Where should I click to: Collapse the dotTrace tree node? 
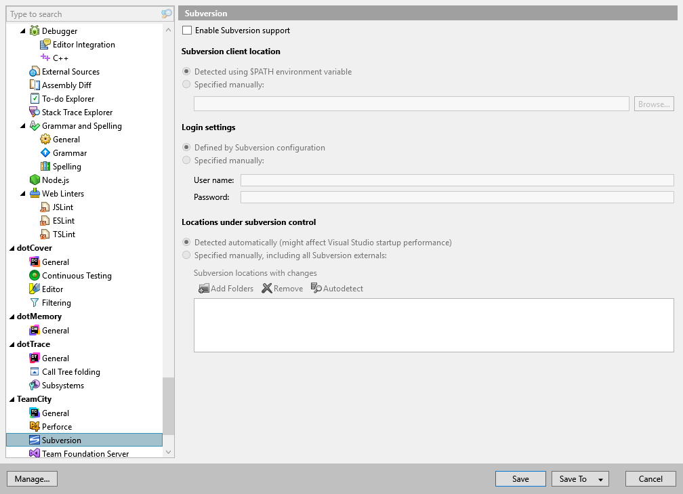point(12,344)
